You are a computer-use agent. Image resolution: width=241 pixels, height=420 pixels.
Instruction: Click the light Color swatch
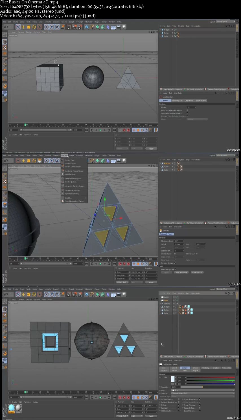173,379
